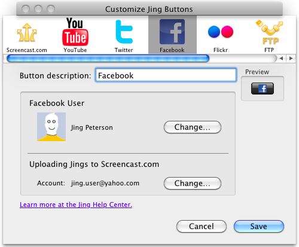Click the Uploading Jings to Screencast.com heading

click(94, 164)
